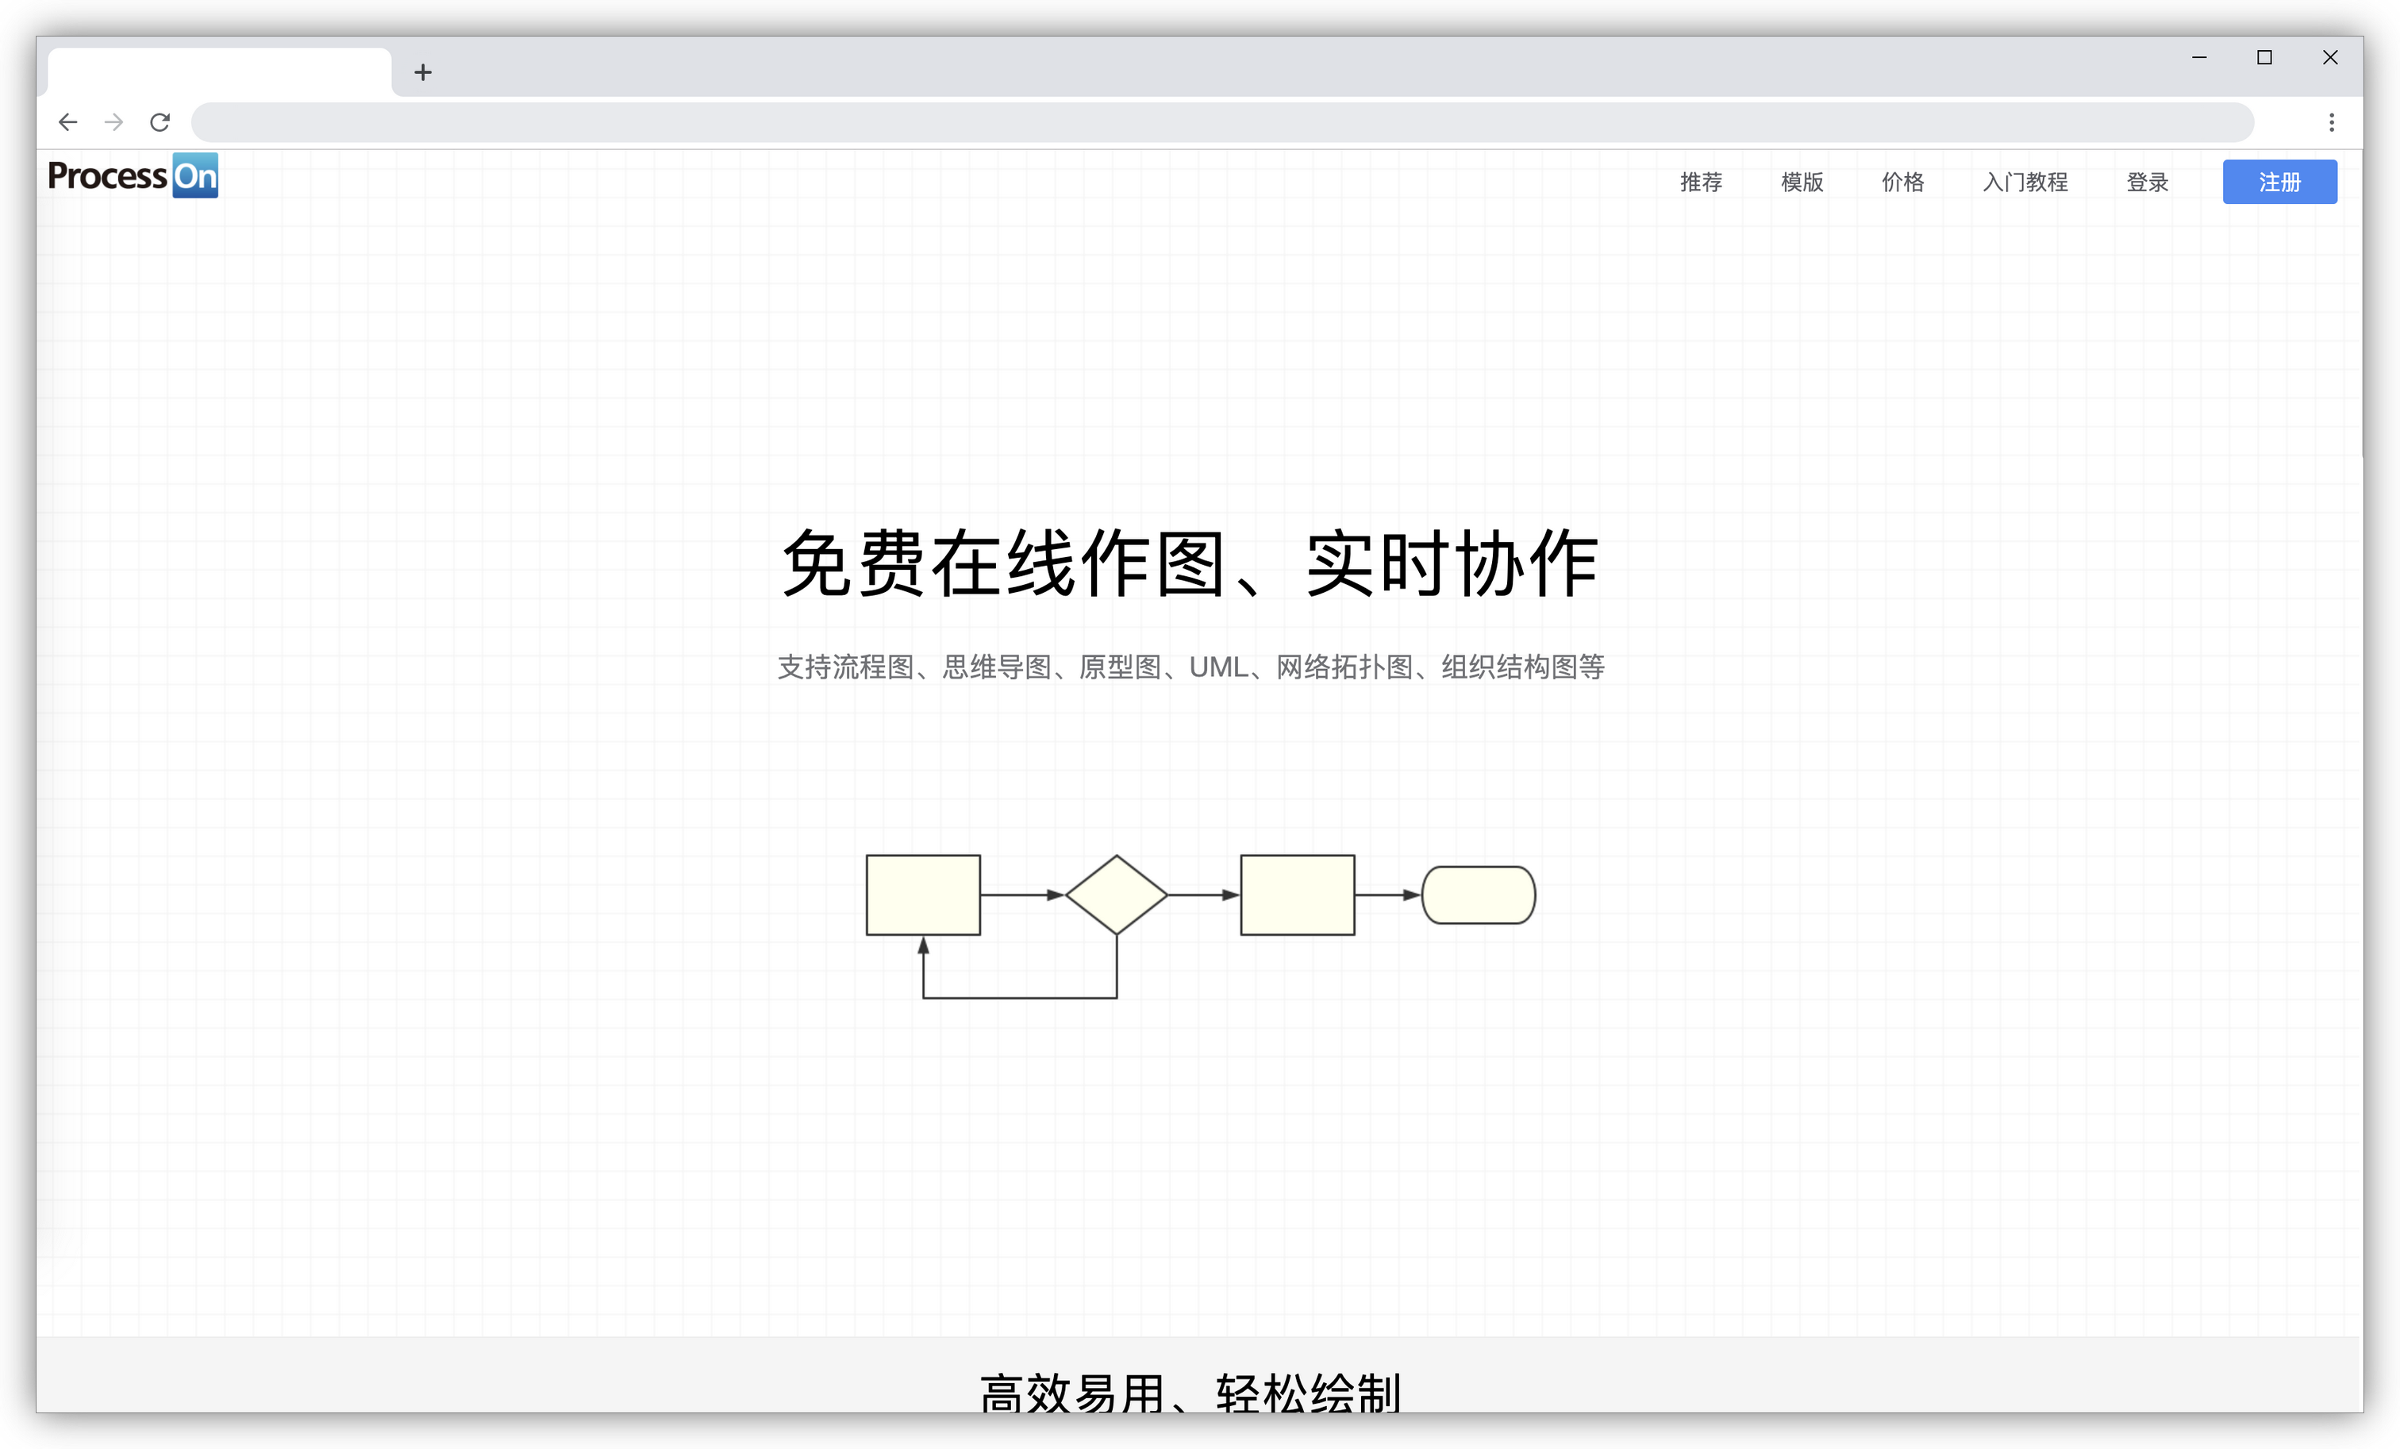The width and height of the screenshot is (2400, 1449).
Task: Focus the browser address bar
Action: (x=1221, y=121)
